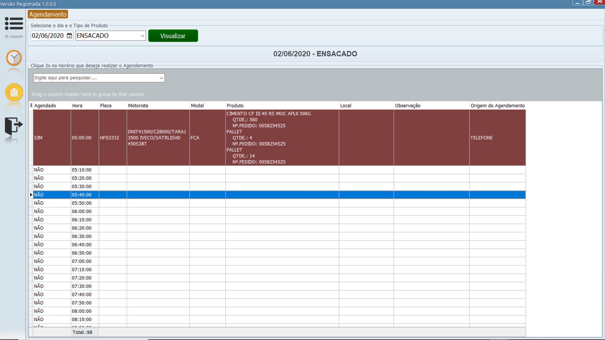Click the Origem do Agendamento column header

(497, 106)
